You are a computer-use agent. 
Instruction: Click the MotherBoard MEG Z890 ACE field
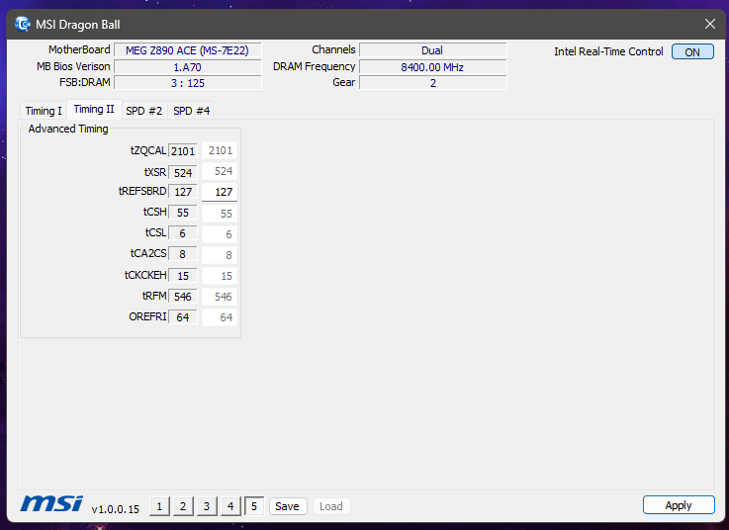(x=187, y=50)
